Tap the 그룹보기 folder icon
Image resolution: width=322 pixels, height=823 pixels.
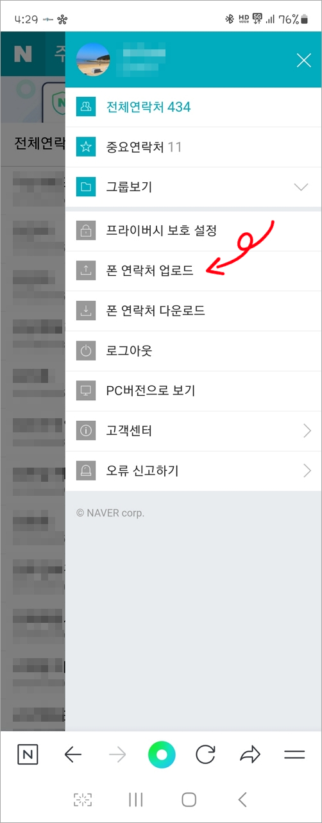point(86,188)
